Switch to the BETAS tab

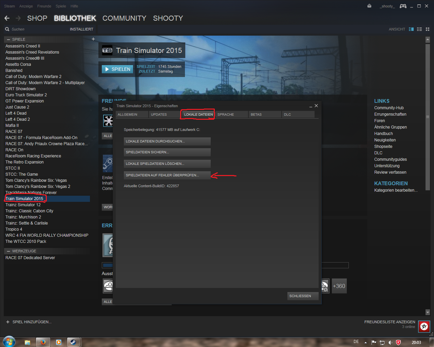[265, 115]
